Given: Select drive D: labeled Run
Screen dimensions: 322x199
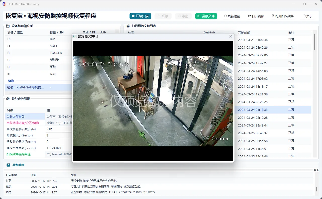Looking at the screenshot, I should point(39,39).
